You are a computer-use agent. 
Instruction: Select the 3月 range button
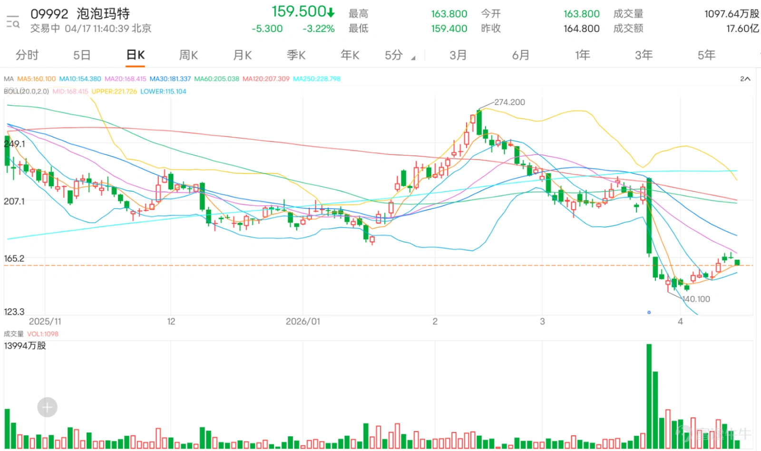[458, 55]
